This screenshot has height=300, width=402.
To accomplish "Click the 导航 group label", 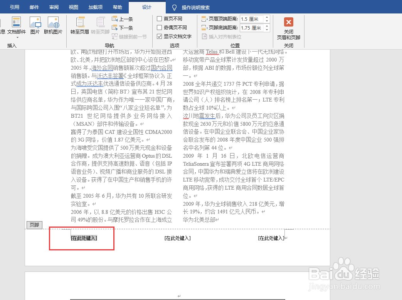I will (x=109, y=45).
